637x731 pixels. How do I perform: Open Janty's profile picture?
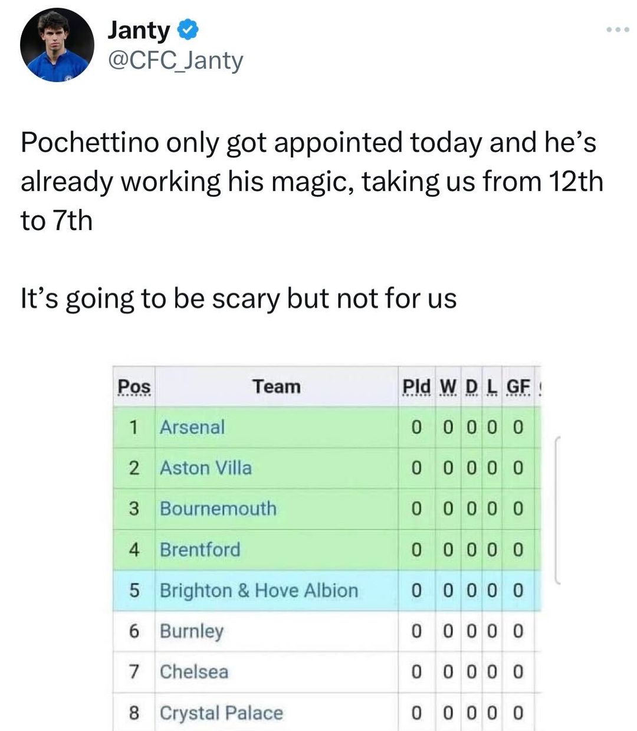point(57,45)
